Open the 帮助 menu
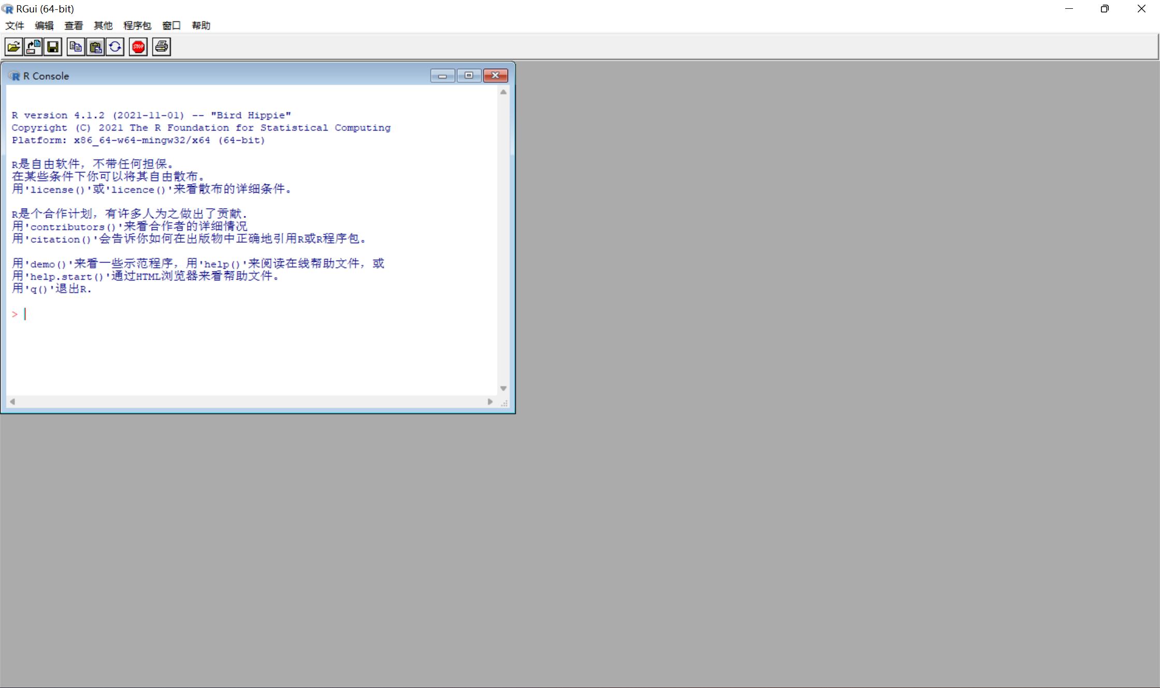This screenshot has height=688, width=1160. (201, 25)
